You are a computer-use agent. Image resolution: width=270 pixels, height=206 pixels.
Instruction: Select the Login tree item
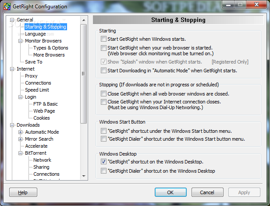coord(31,97)
